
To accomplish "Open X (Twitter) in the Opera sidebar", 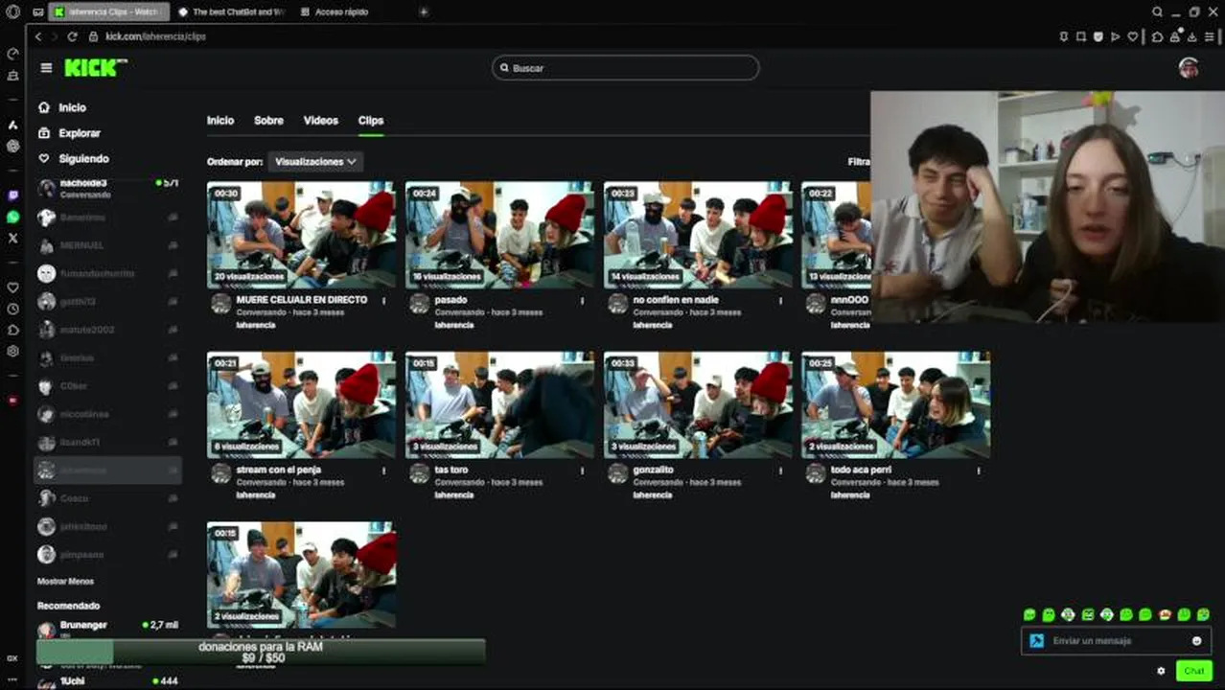I will (x=12, y=238).
